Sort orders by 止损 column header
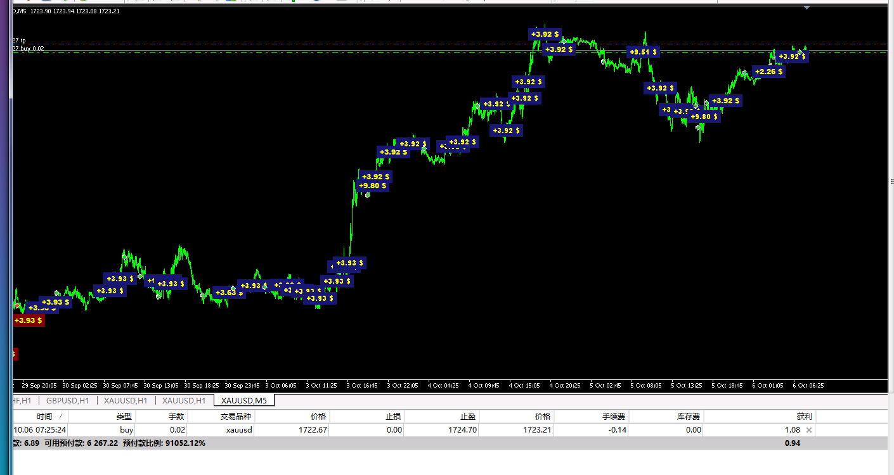This screenshot has height=475, width=894. [x=366, y=417]
